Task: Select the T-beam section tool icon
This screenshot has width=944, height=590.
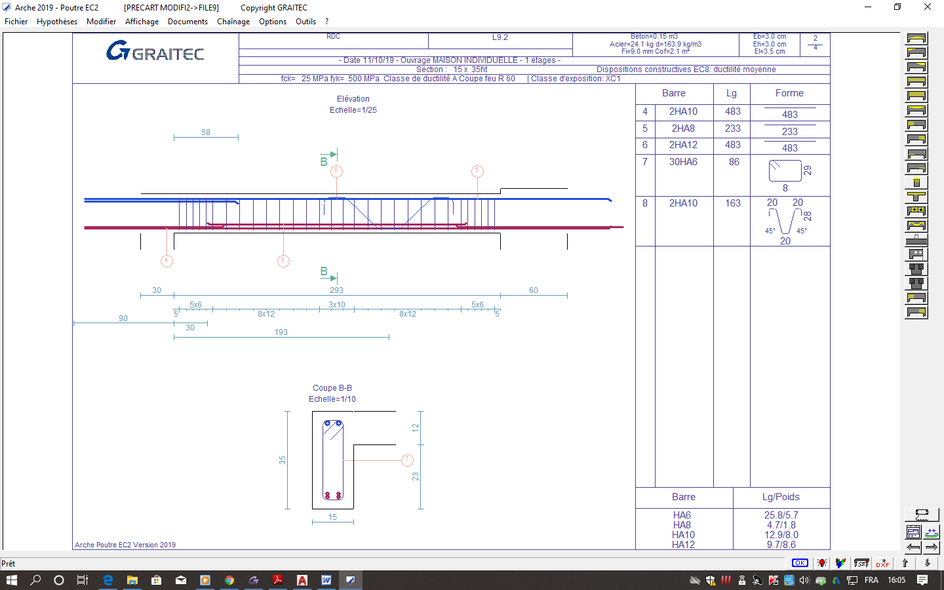Action: coord(916,197)
